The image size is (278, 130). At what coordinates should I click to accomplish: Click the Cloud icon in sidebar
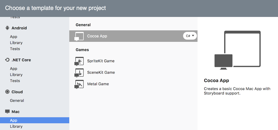[7, 92]
